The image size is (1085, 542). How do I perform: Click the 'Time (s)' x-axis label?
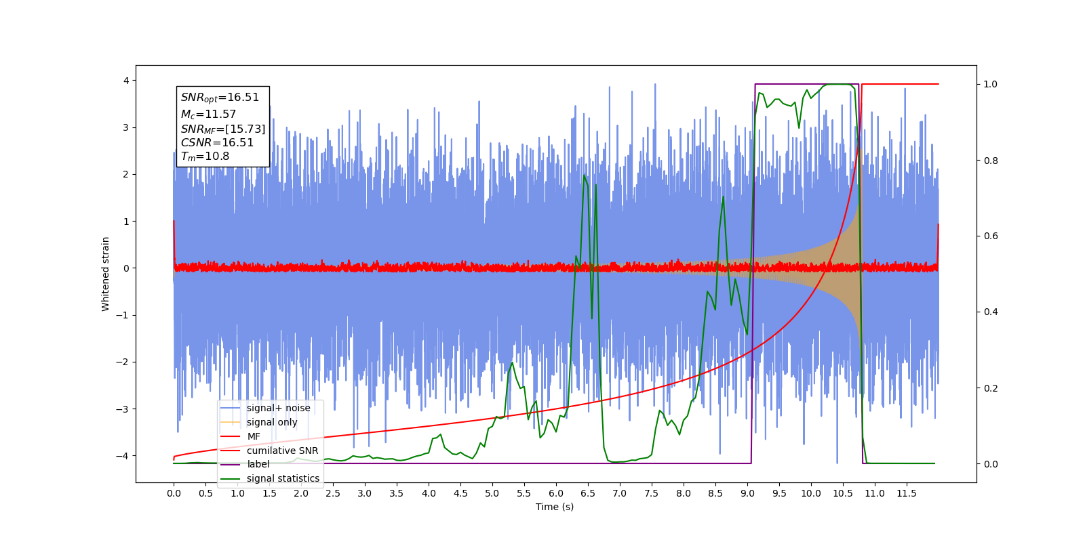tap(555, 507)
